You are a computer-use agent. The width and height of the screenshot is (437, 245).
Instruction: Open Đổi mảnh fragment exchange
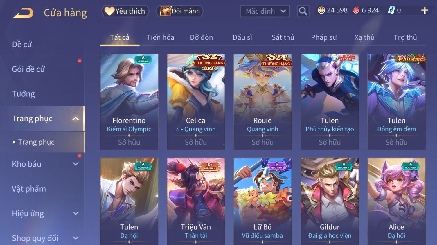[179, 11]
